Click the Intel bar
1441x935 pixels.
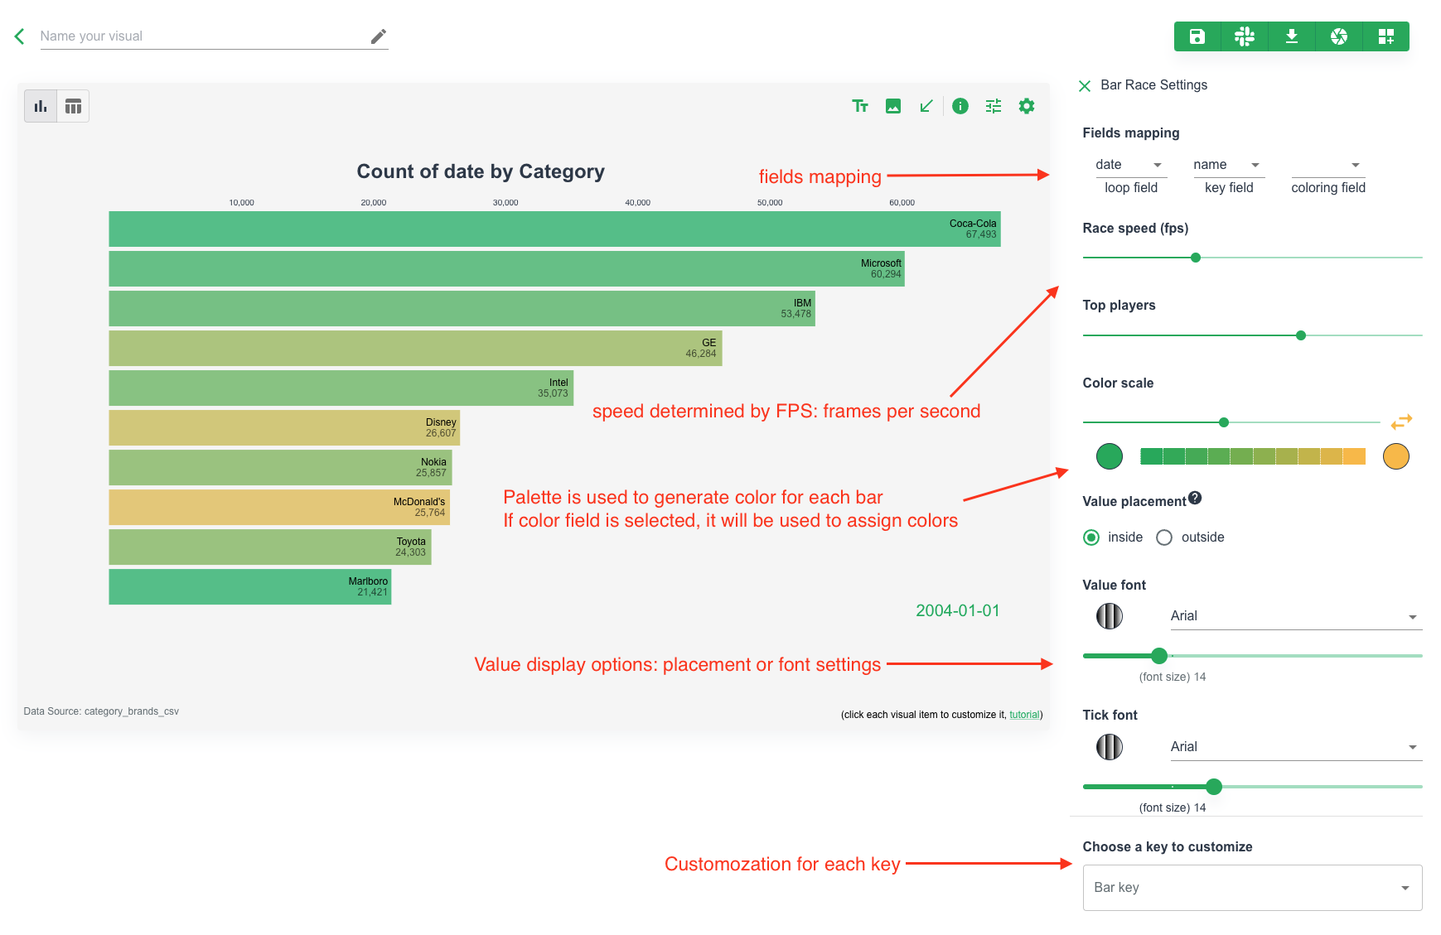pos(341,388)
